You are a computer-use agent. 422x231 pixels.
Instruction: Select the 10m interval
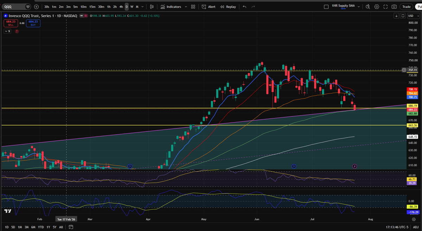click(83, 7)
